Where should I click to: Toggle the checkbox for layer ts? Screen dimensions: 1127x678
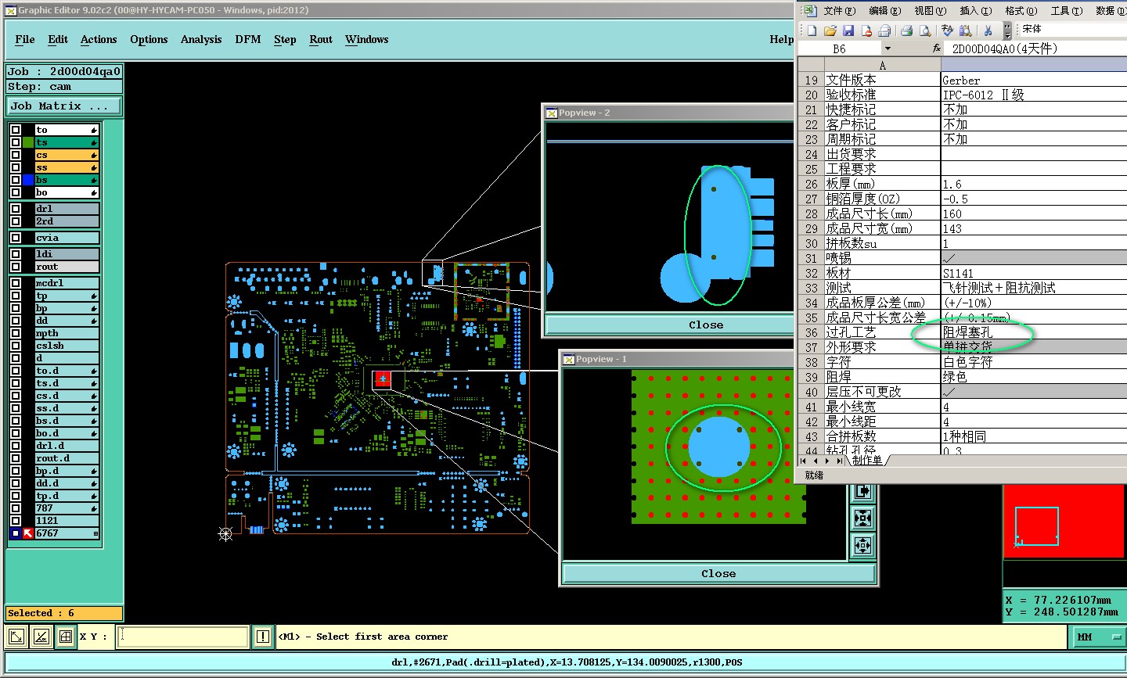tap(16, 142)
